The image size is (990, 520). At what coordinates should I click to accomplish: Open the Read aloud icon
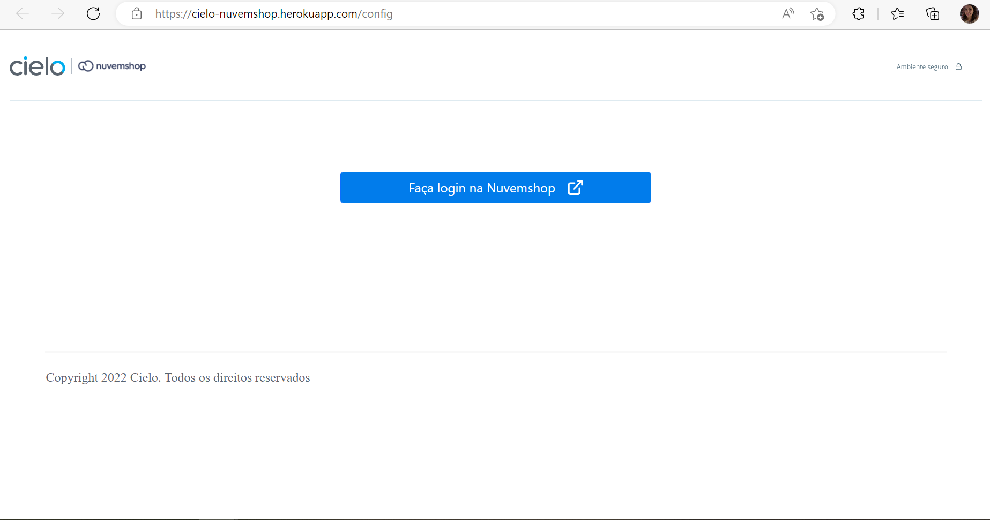(788, 14)
